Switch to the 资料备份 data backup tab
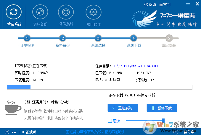The height and width of the screenshot is (135, 201). tap(40, 12)
